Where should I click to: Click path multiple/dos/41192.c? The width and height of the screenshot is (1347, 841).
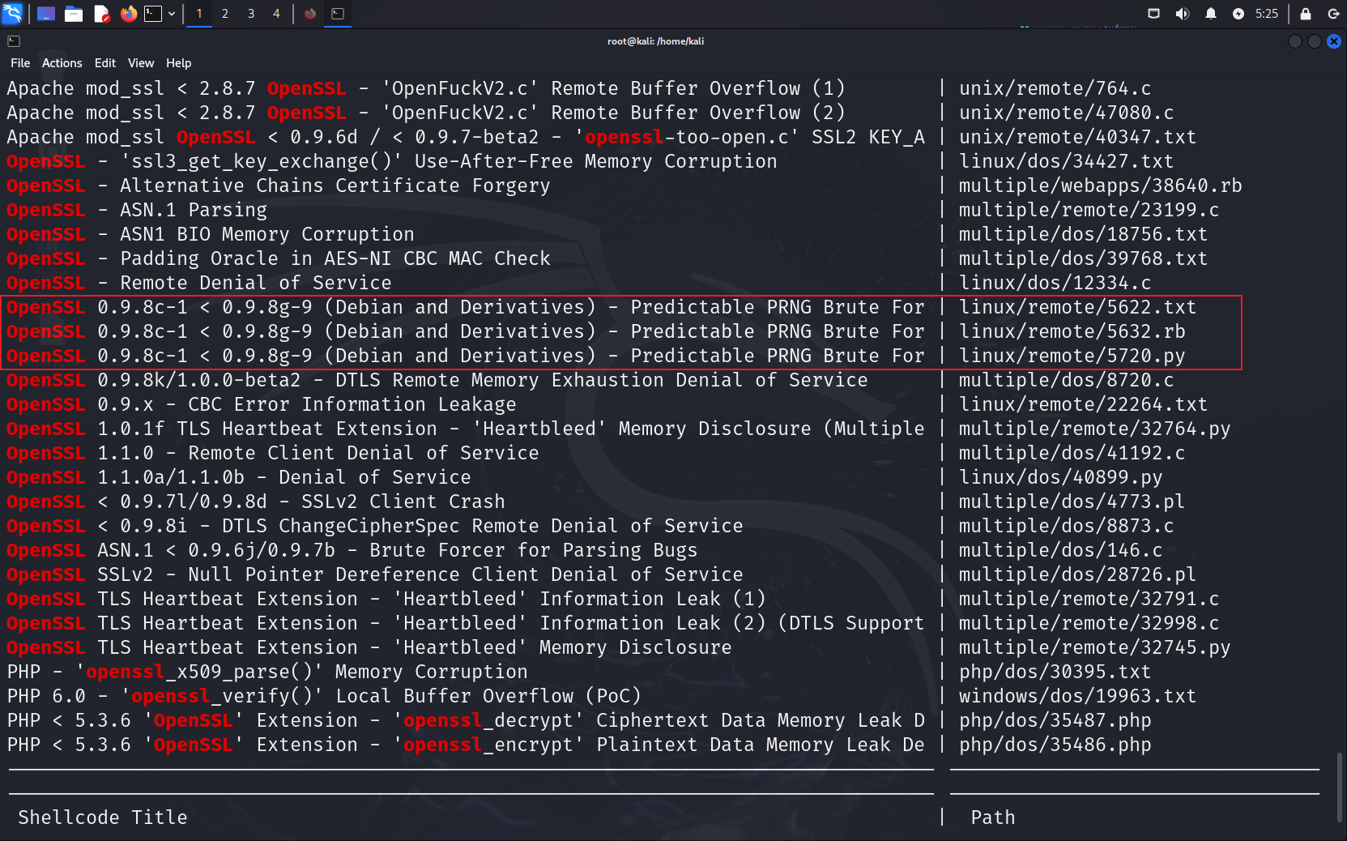(x=1072, y=453)
